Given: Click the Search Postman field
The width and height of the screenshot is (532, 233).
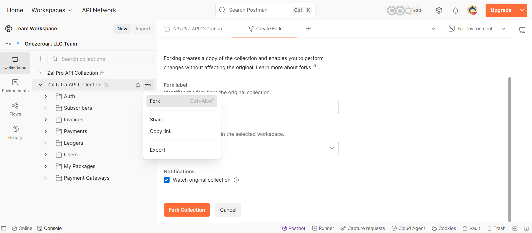Looking at the screenshot, I should point(265,10).
